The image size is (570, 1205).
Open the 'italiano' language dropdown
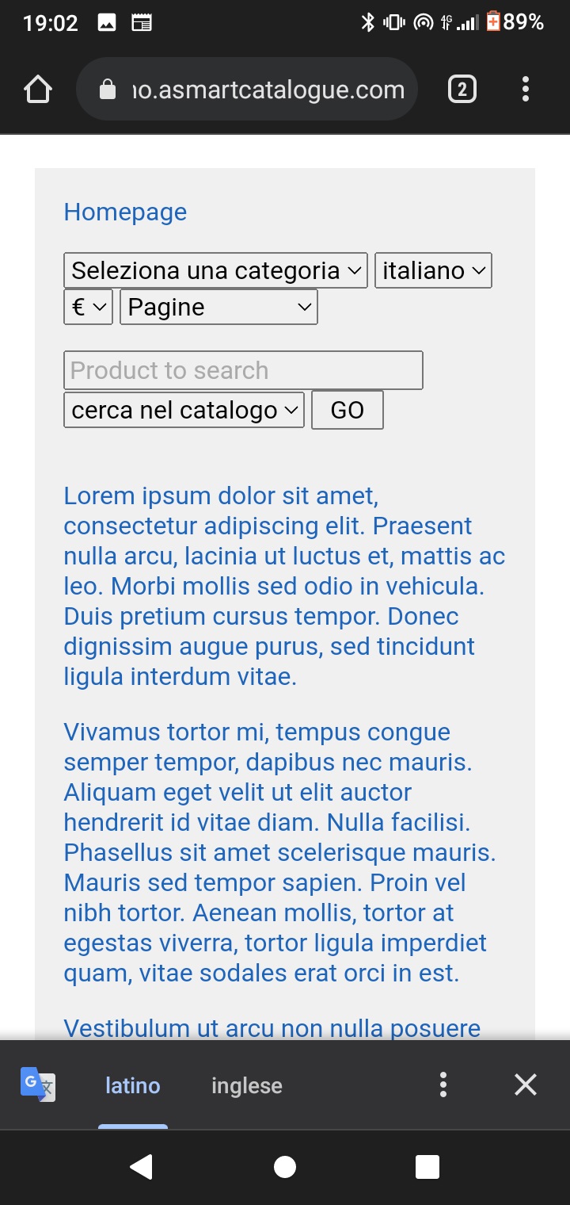pyautogui.click(x=433, y=270)
